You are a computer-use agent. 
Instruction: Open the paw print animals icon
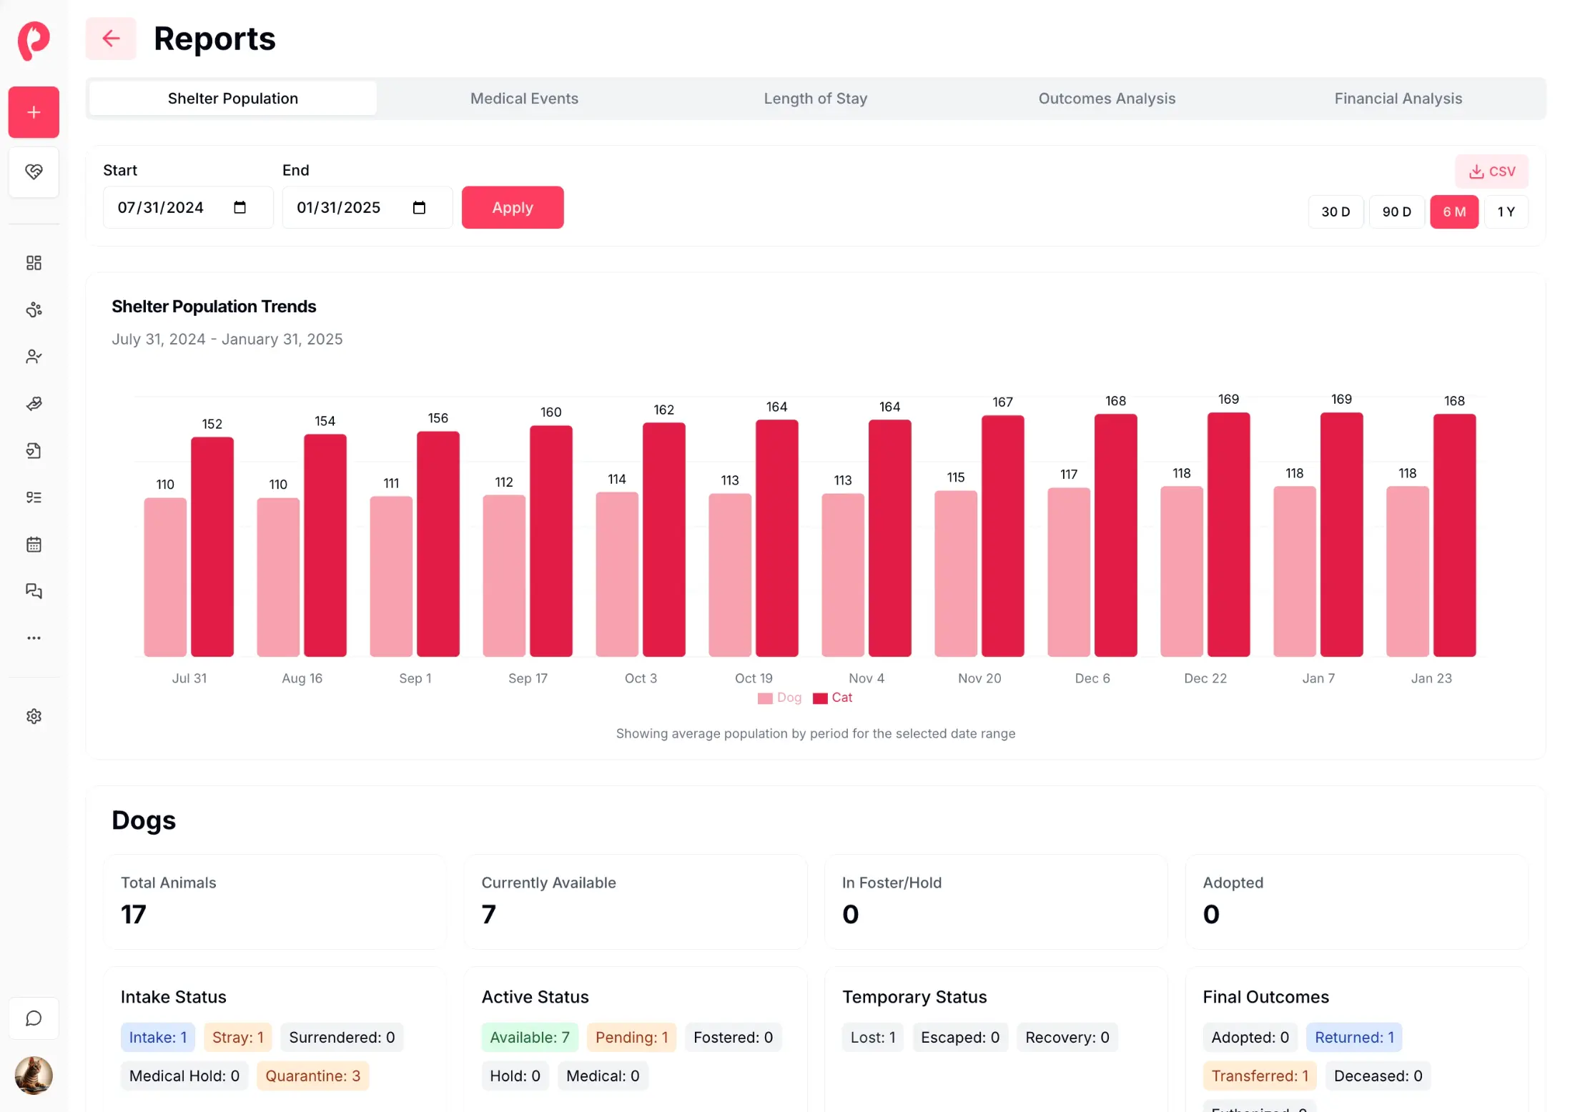[x=34, y=309]
